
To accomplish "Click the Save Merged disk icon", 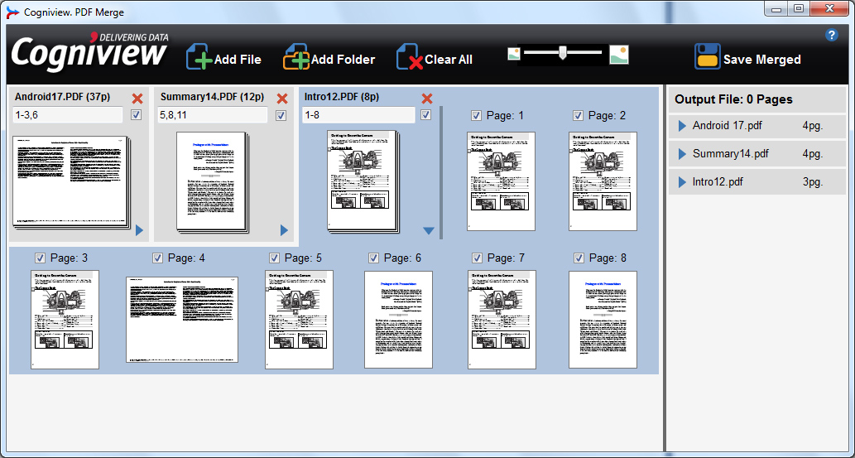I will click(707, 57).
